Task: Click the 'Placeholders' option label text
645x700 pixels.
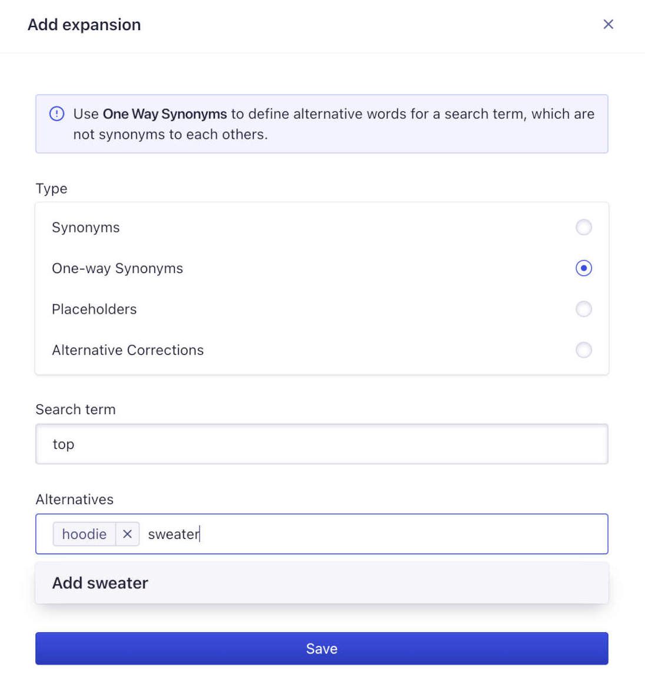Action: [x=94, y=309]
